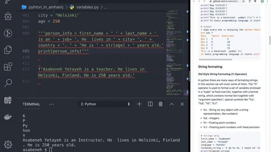Open the Git graph circular icon in activity bar
Viewport: 271px width, 152px height.
tap(8, 33)
